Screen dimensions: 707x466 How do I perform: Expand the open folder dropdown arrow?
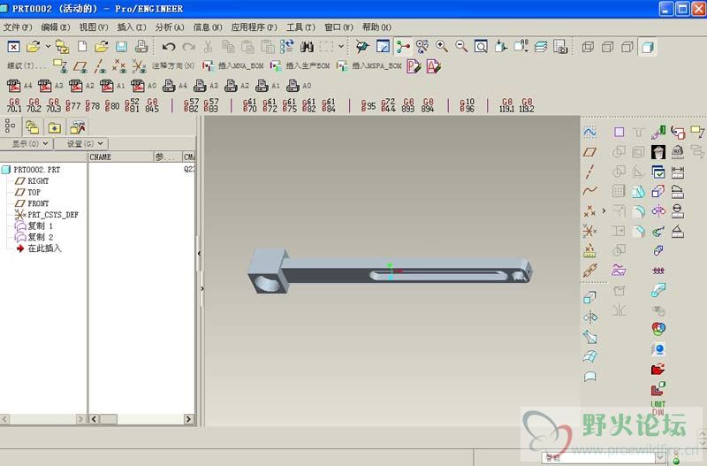48,47
